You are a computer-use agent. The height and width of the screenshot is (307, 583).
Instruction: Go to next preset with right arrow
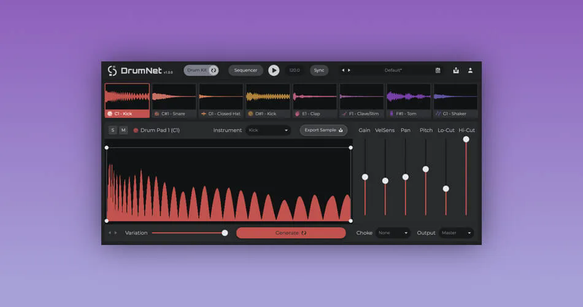(x=349, y=71)
